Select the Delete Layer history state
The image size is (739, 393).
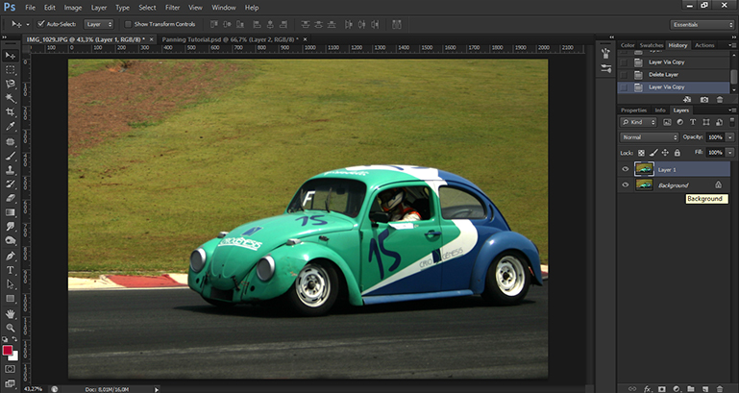tap(665, 73)
